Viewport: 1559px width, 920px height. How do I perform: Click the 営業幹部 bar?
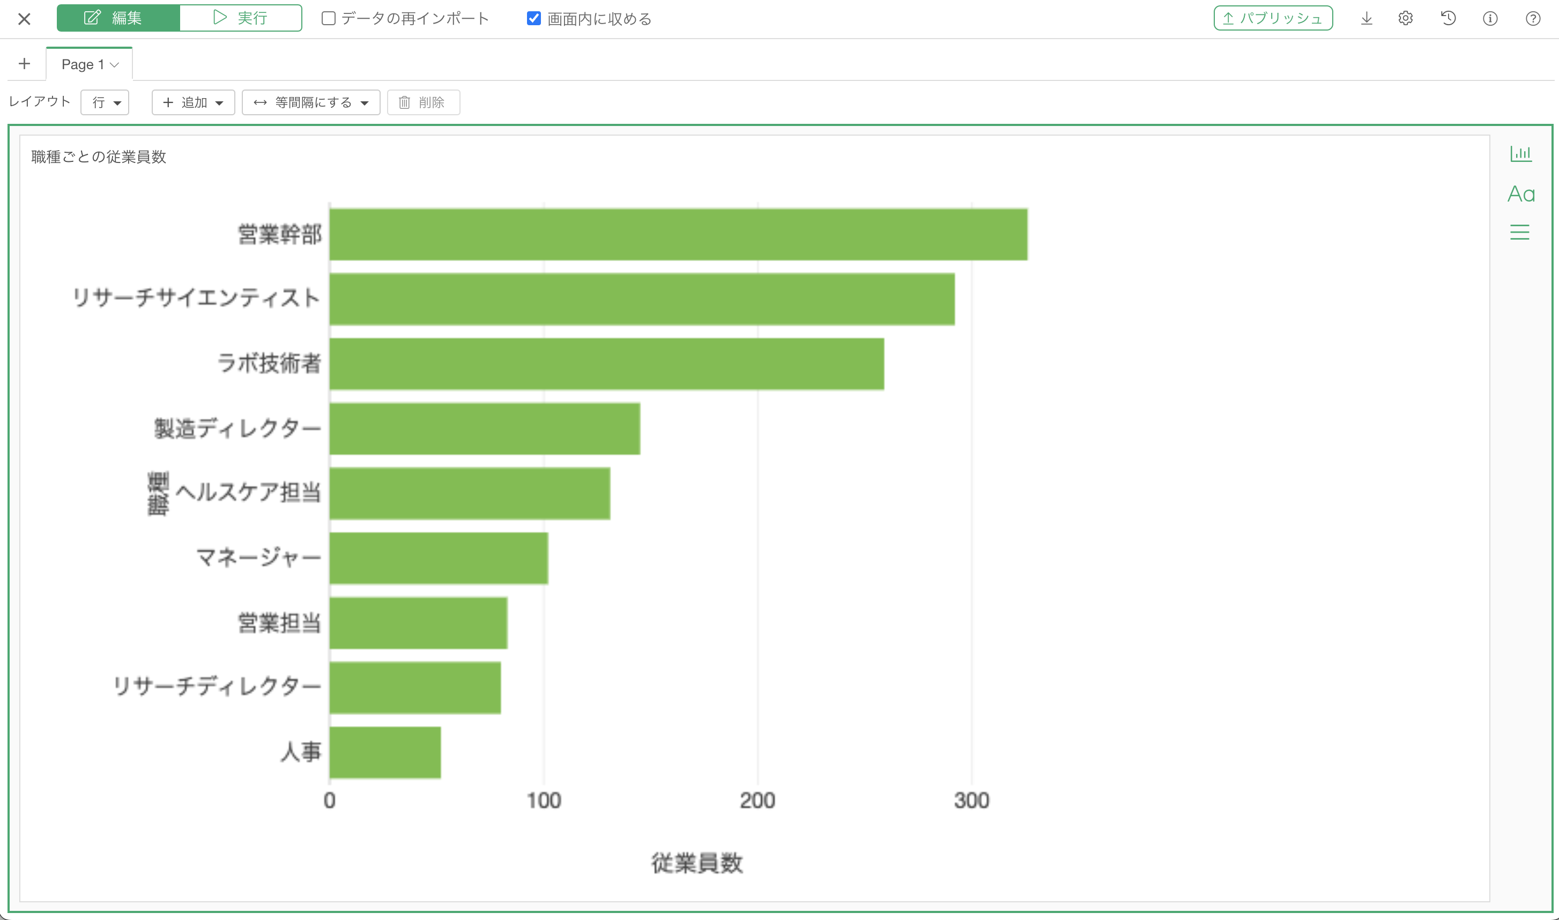pos(678,234)
